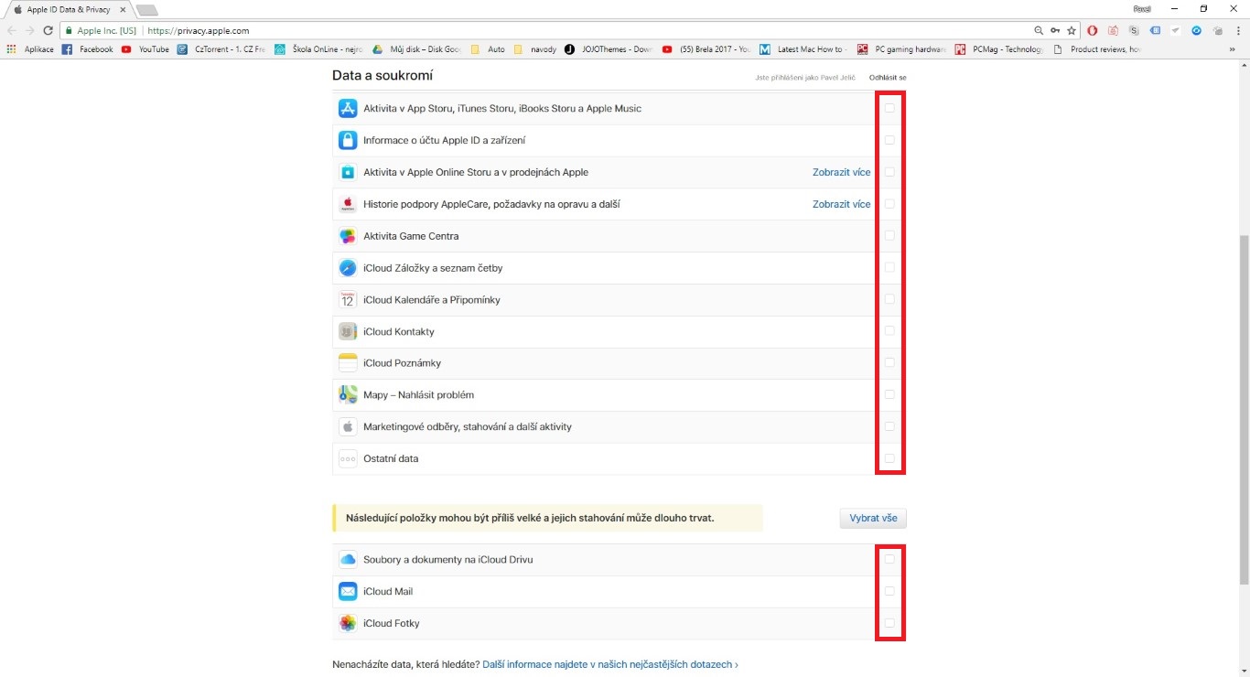
Task: Check the iCloud Drive files checkbox
Action: [x=889, y=559]
